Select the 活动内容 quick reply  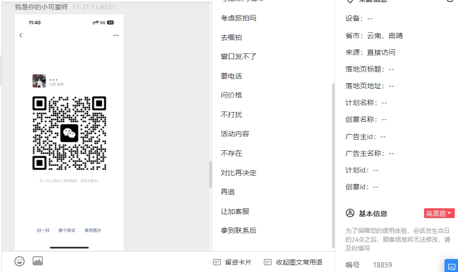(x=235, y=134)
